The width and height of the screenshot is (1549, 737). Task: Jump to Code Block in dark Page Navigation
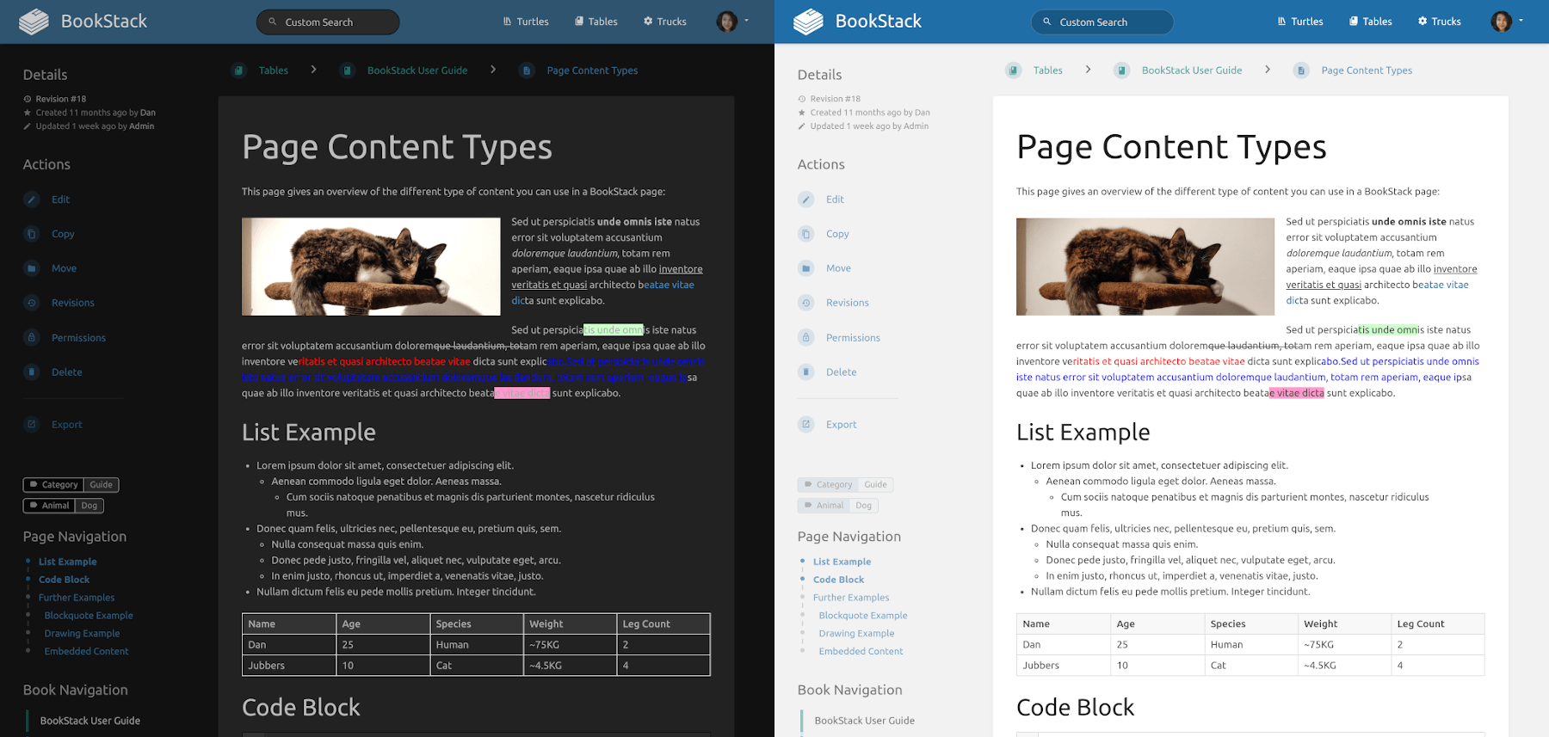pos(64,580)
